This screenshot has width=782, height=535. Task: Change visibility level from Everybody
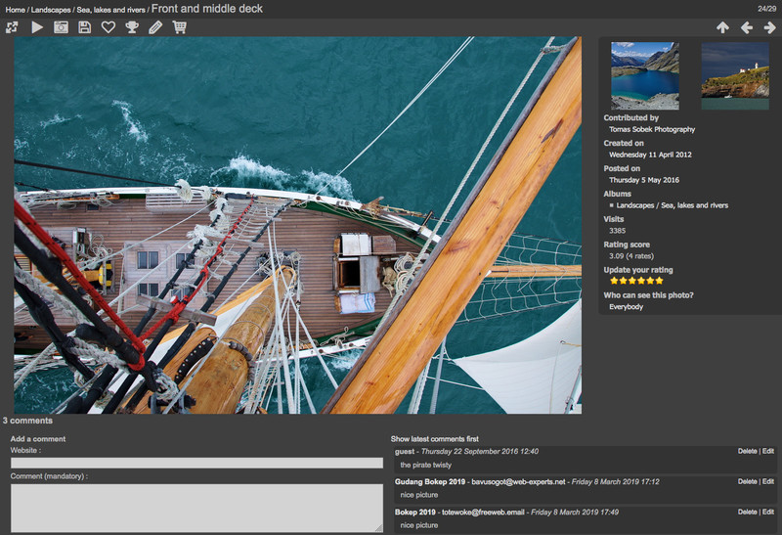pyautogui.click(x=626, y=306)
